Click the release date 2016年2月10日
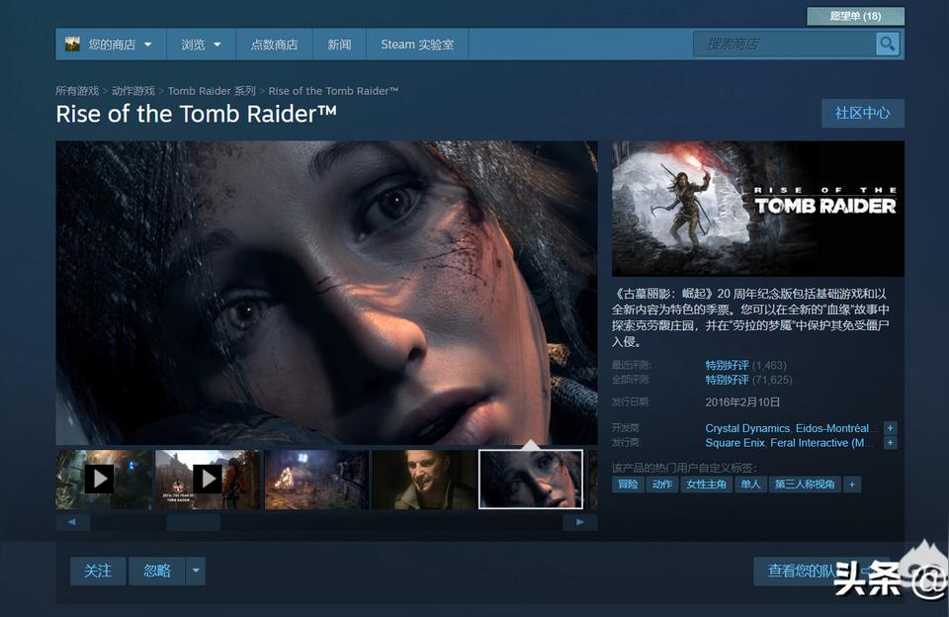This screenshot has height=617, width=949. [742, 402]
